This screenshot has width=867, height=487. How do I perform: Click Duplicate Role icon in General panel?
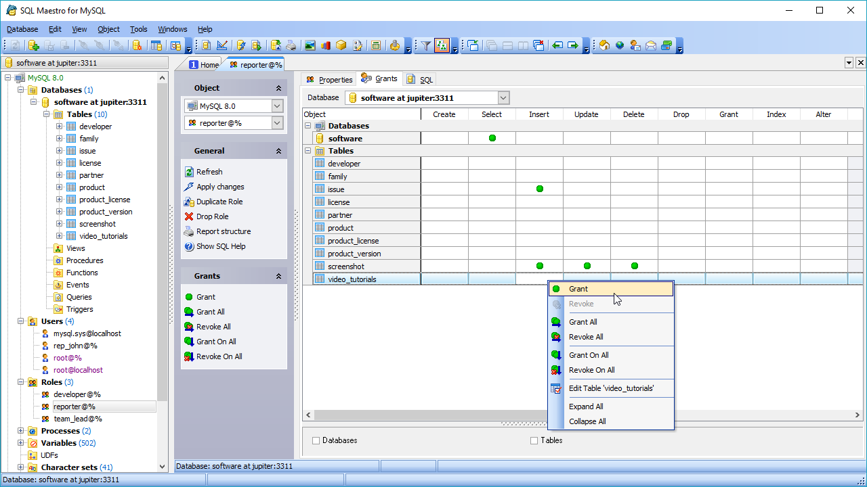[x=190, y=202]
